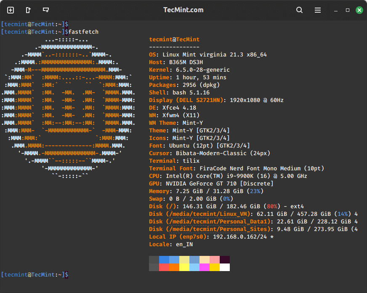Click GPU NVIDIA GeForce GT 710

211,184
